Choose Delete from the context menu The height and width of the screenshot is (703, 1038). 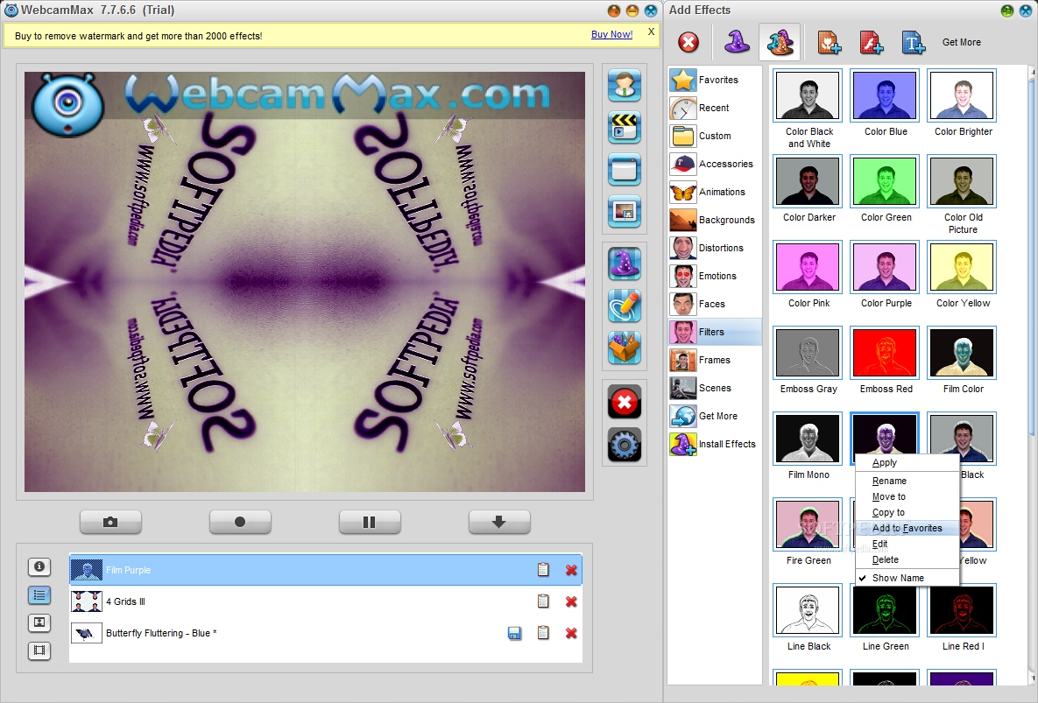[x=907, y=559]
